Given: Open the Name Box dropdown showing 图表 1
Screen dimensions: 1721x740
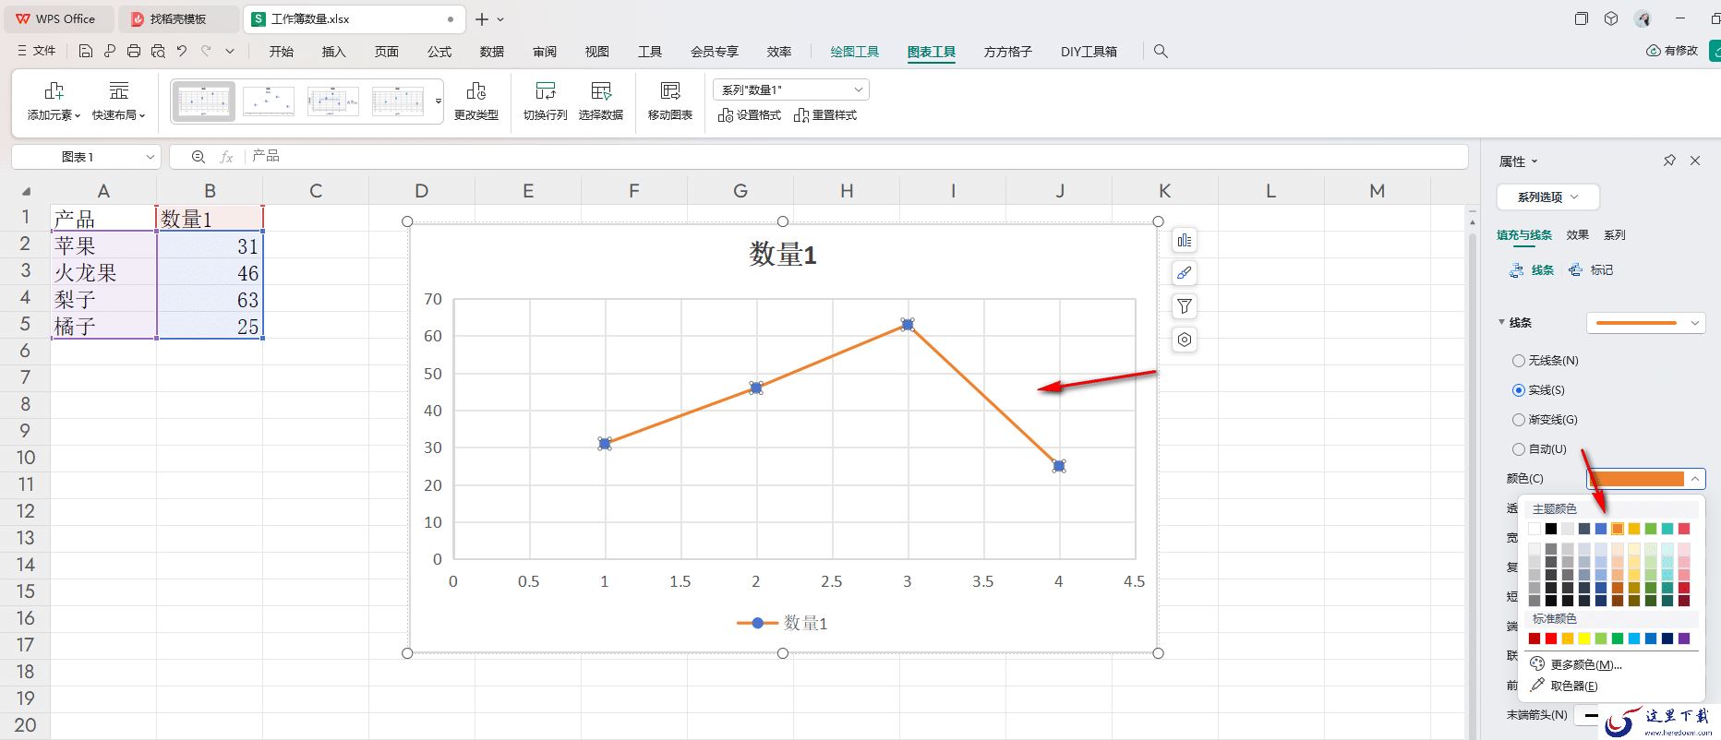Looking at the screenshot, I should coord(150,157).
